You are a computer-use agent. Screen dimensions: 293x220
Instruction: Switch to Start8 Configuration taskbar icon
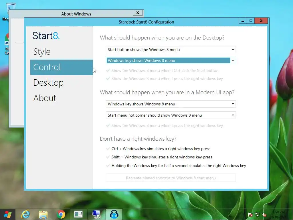(114, 214)
